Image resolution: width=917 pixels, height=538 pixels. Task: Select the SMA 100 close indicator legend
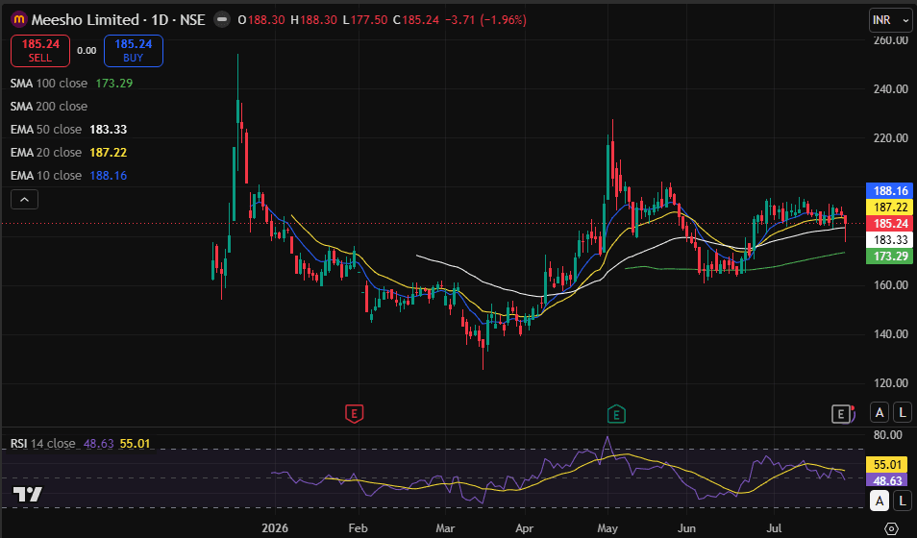(71, 83)
